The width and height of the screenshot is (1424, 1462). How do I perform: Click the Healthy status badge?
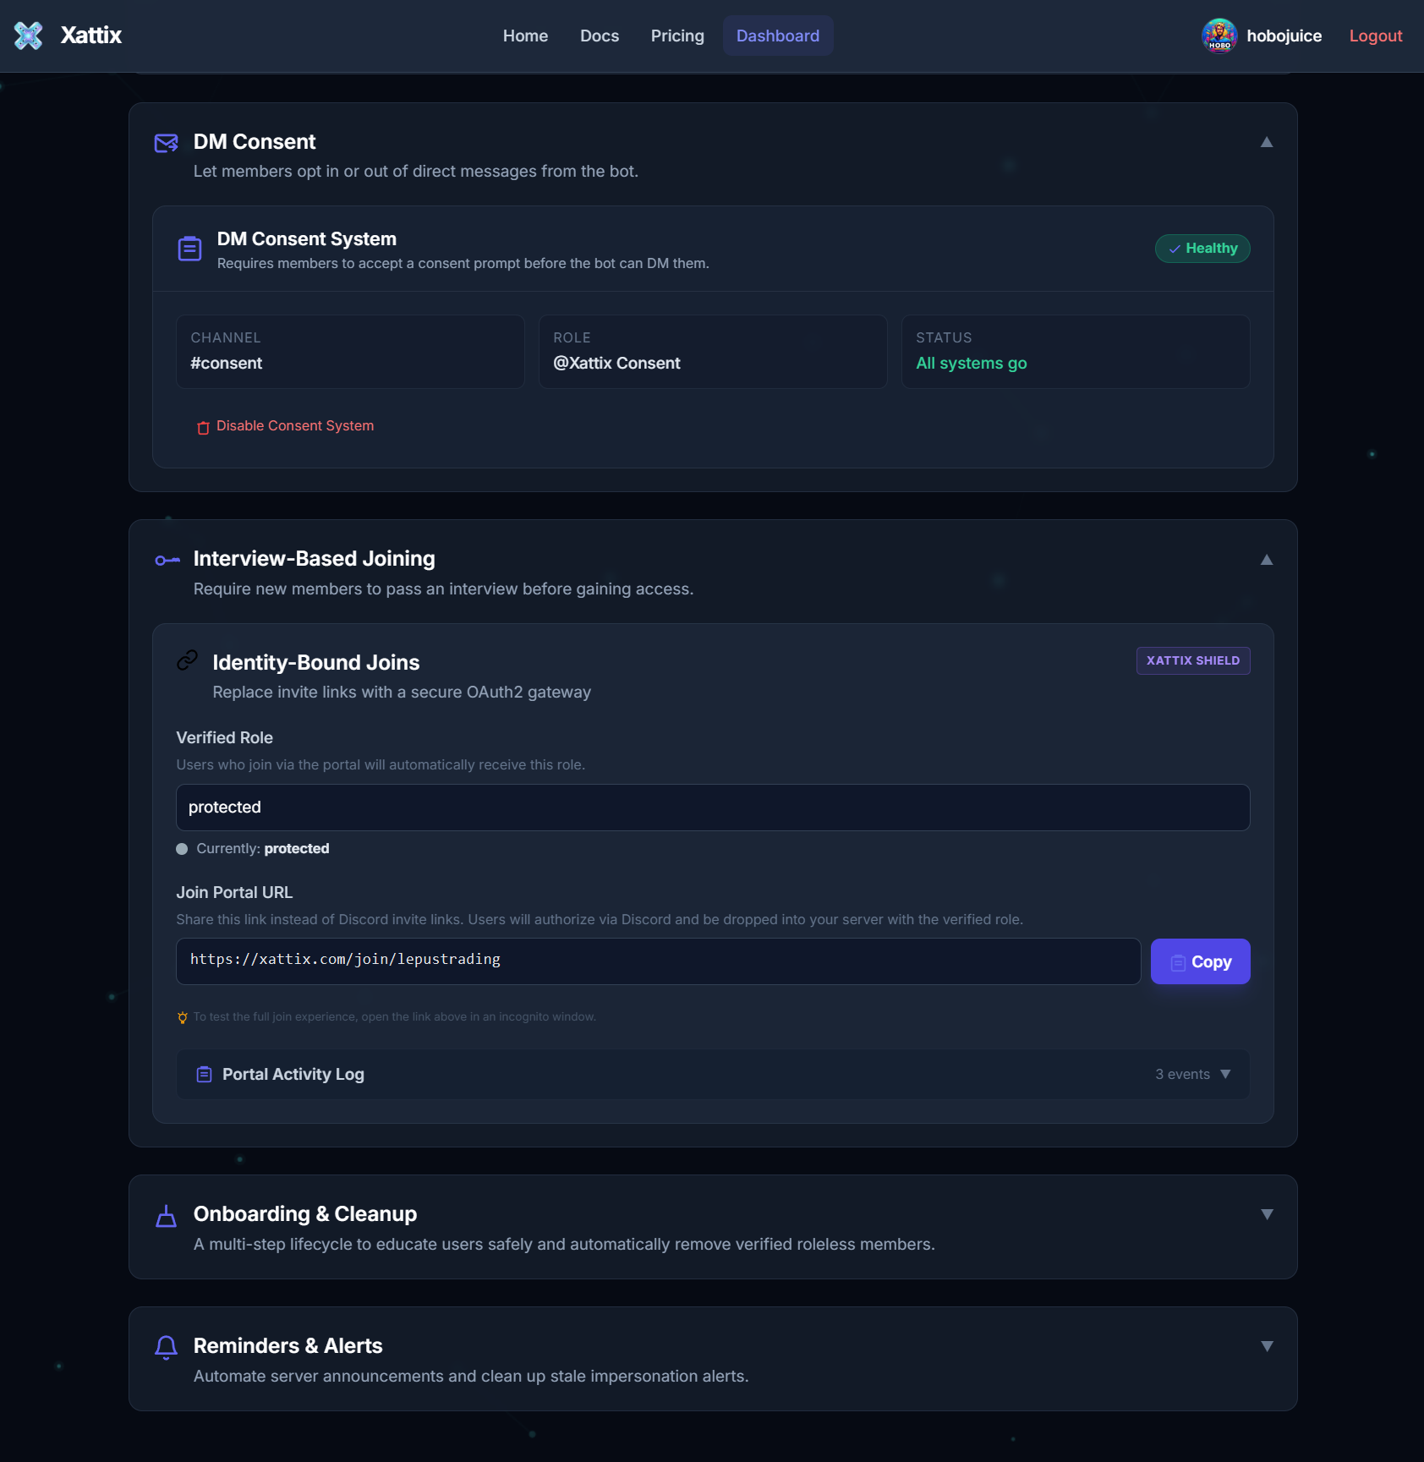point(1202,249)
